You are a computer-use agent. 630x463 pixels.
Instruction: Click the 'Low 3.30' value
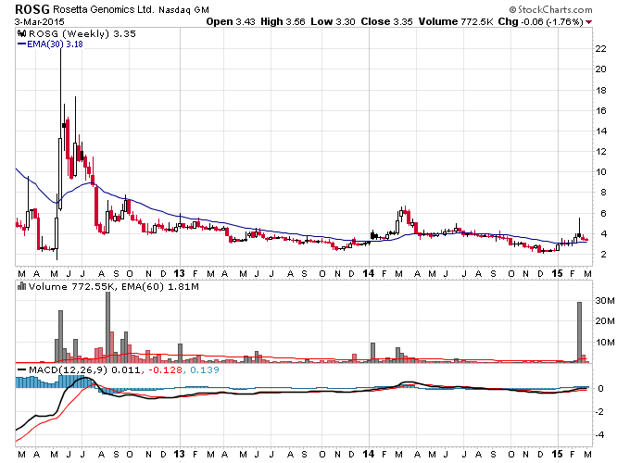point(334,21)
